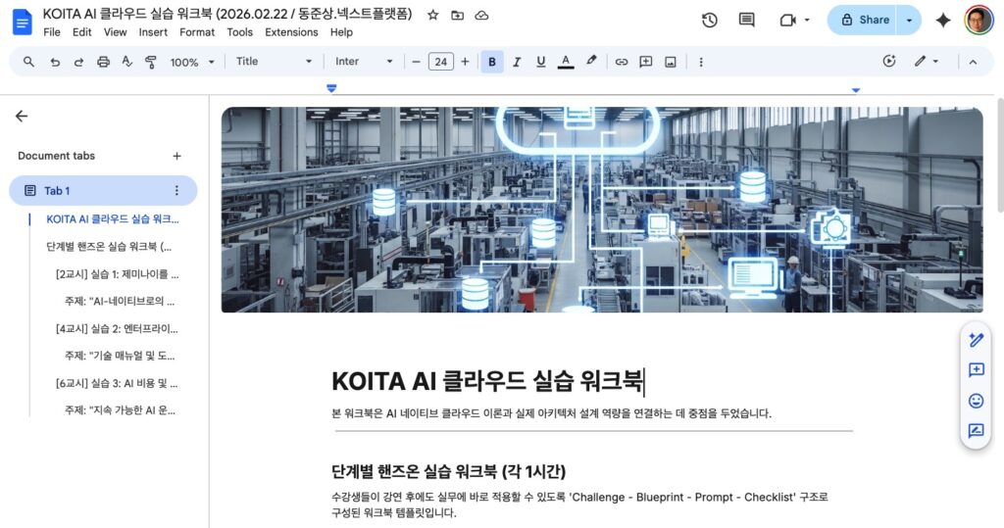
Task: Jump to 단계별 핸즈온 실습 outline heading
Action: coord(109,247)
